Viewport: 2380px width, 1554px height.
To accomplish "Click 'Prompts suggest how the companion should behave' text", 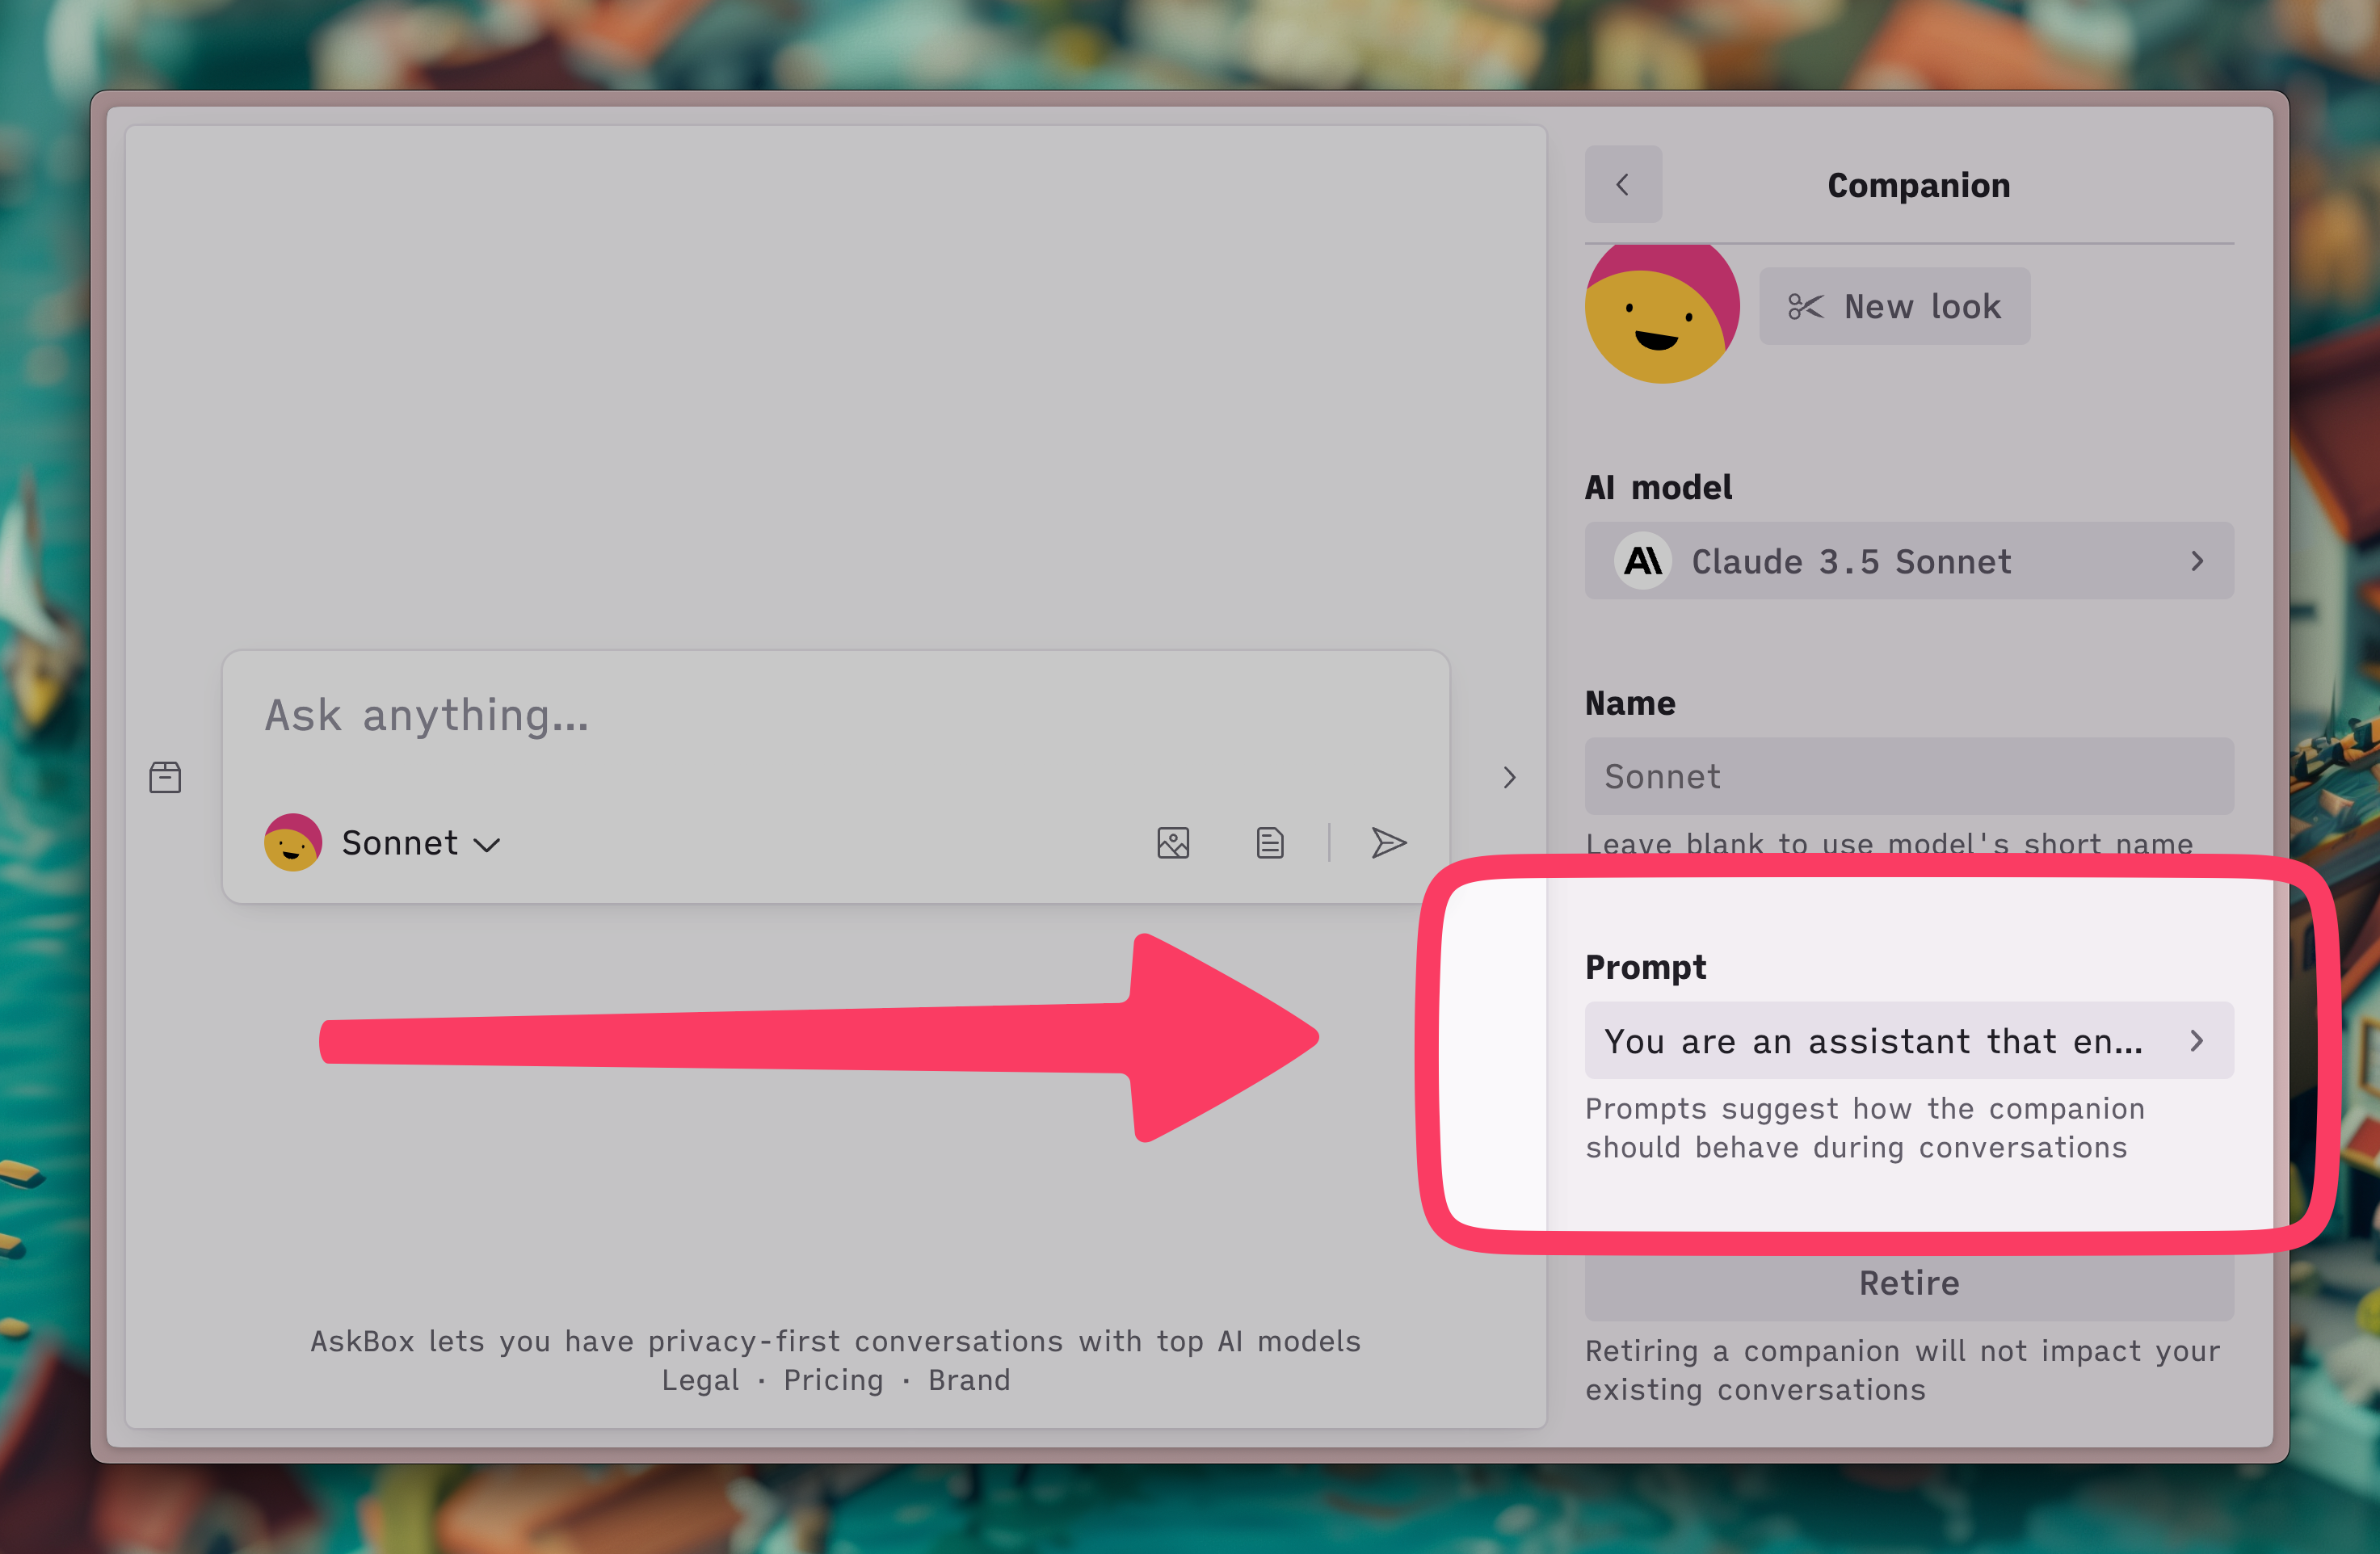I will click(1864, 1128).
